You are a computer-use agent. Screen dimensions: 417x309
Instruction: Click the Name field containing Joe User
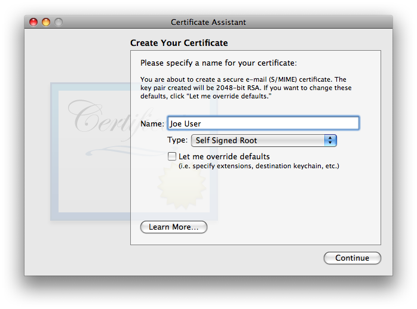(x=263, y=123)
